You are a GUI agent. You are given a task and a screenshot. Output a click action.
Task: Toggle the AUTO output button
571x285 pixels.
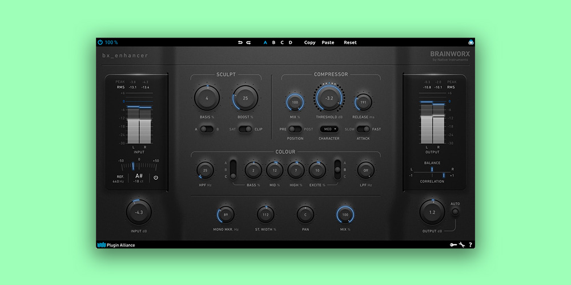pos(455,212)
